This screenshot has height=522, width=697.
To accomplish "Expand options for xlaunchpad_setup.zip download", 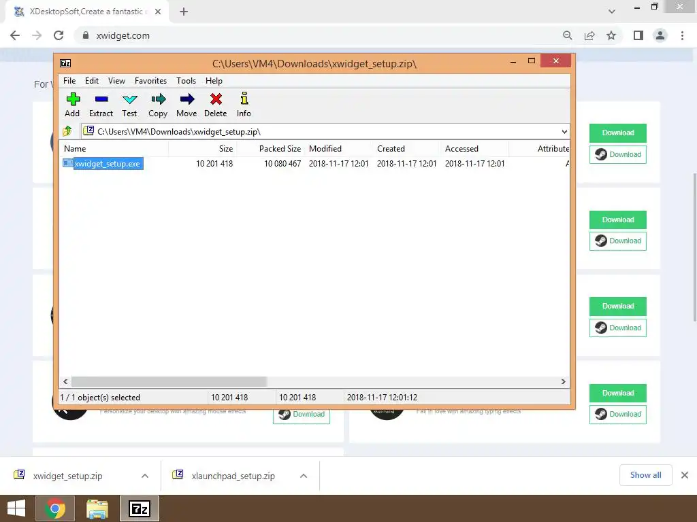I will (x=304, y=476).
